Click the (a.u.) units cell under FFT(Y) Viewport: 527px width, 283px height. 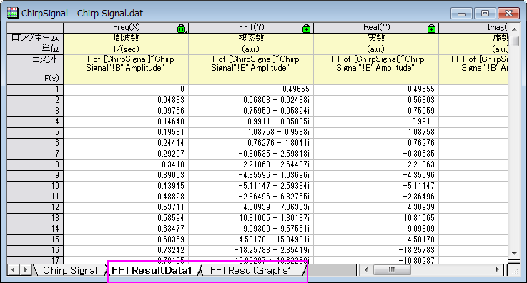point(251,49)
